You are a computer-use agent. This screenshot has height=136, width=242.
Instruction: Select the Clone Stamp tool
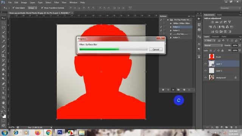click(3, 56)
